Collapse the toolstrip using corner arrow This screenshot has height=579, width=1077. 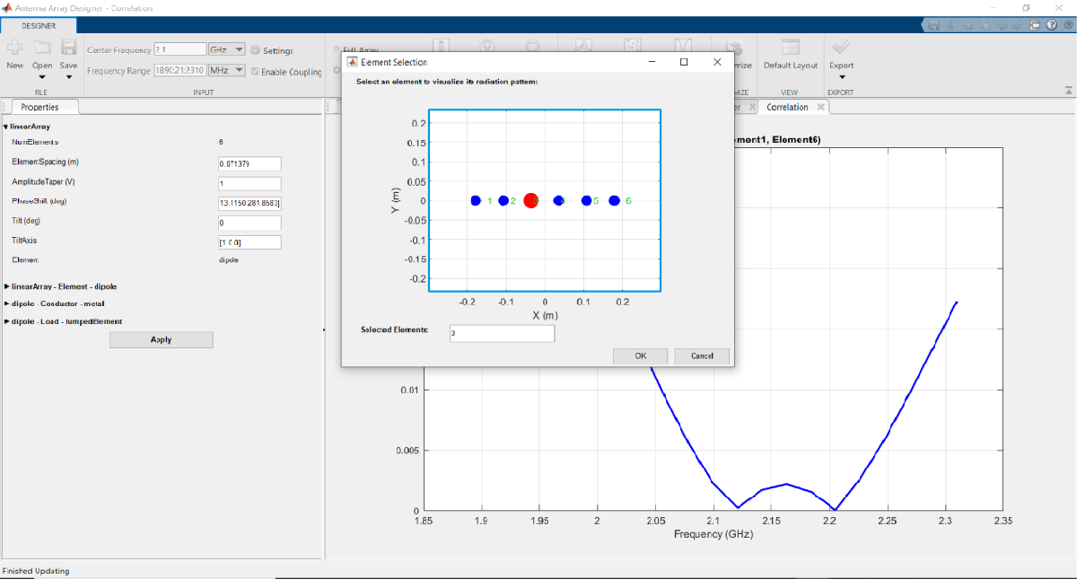coord(1068,91)
